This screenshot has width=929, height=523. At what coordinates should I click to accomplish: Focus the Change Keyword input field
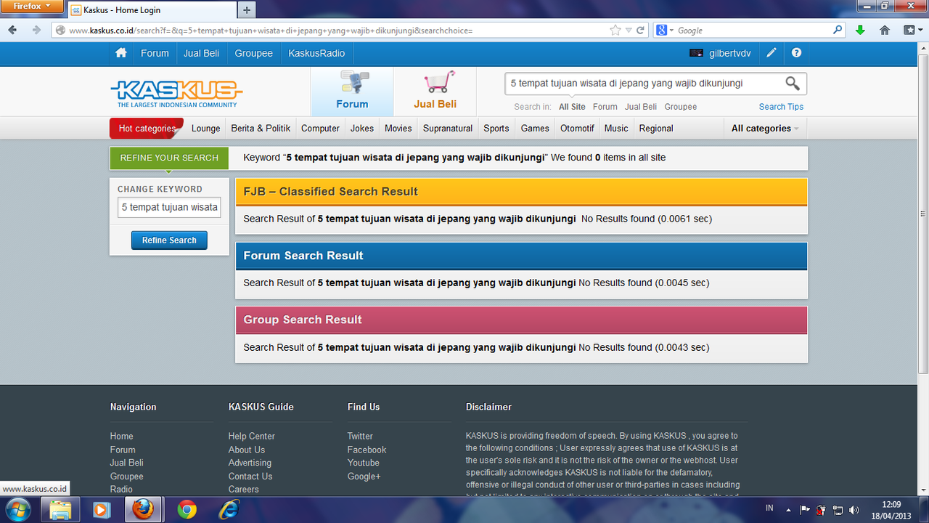pyautogui.click(x=169, y=208)
